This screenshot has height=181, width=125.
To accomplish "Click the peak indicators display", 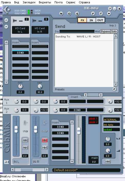I will (93, 120).
